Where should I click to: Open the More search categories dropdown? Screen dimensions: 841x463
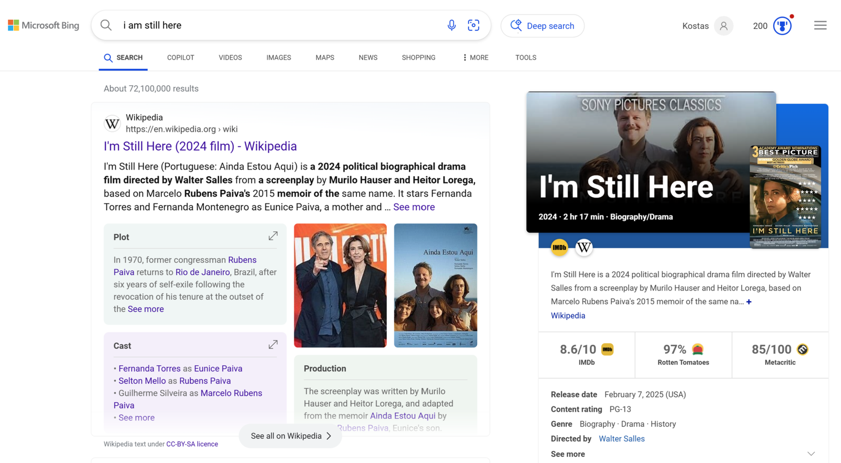[x=475, y=58]
